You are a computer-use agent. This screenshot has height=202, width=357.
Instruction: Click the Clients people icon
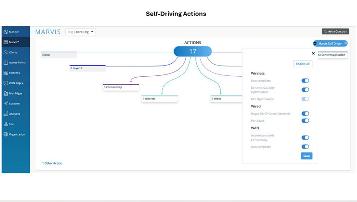tap(6, 52)
